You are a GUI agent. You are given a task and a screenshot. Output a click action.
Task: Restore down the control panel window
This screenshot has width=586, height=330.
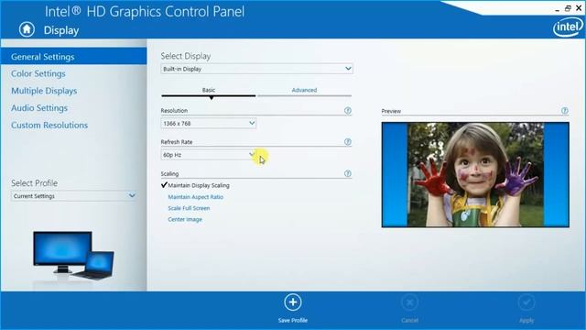click(x=568, y=8)
